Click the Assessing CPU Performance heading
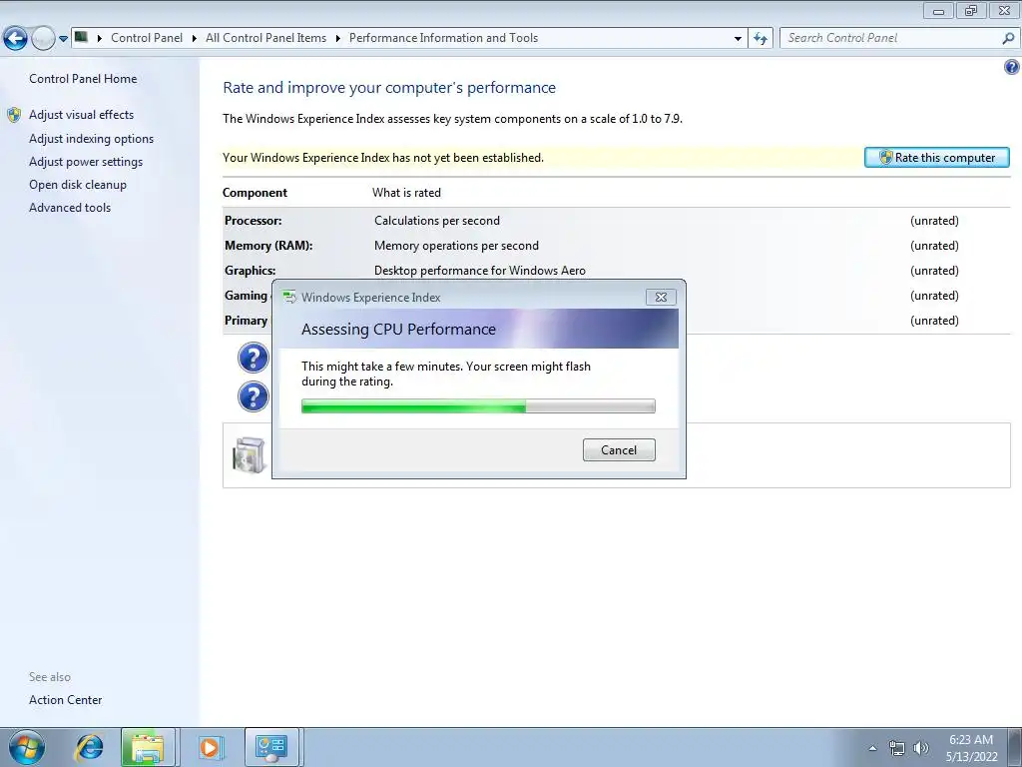 coord(398,329)
